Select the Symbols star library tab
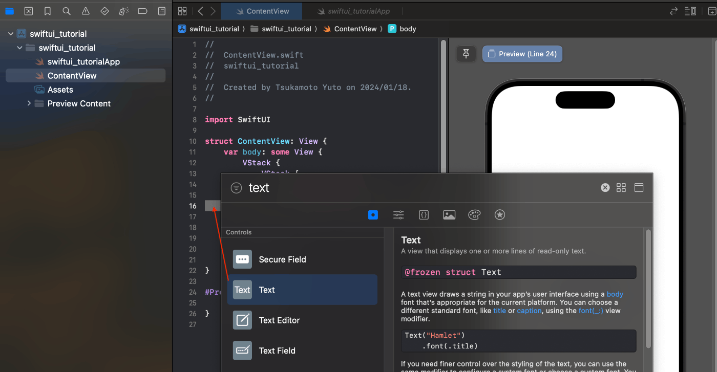 [x=500, y=215]
